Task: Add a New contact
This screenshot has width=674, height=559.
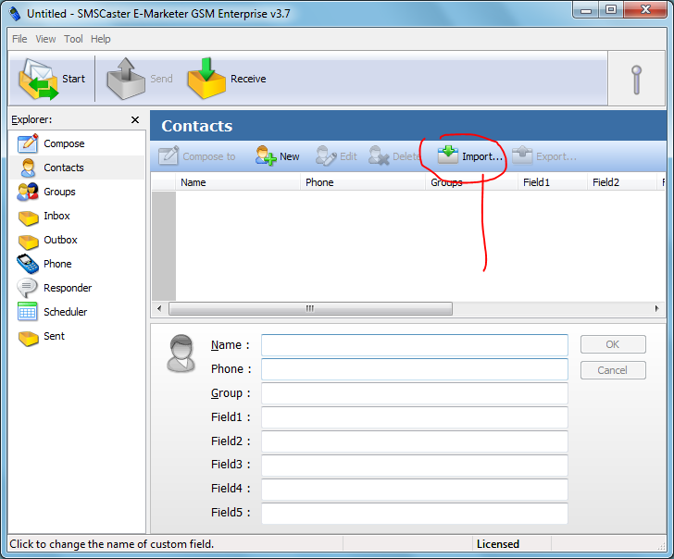Action: pos(277,156)
